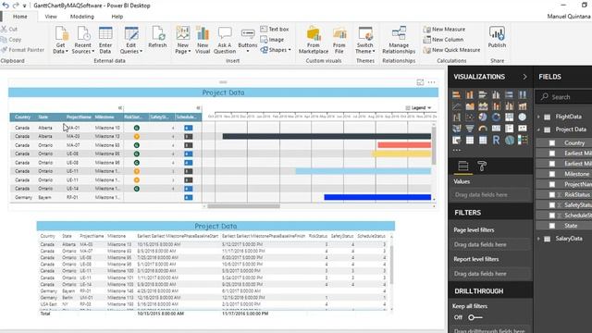Select the Home ribbon tab
This screenshot has width=592, height=333.
click(20, 17)
